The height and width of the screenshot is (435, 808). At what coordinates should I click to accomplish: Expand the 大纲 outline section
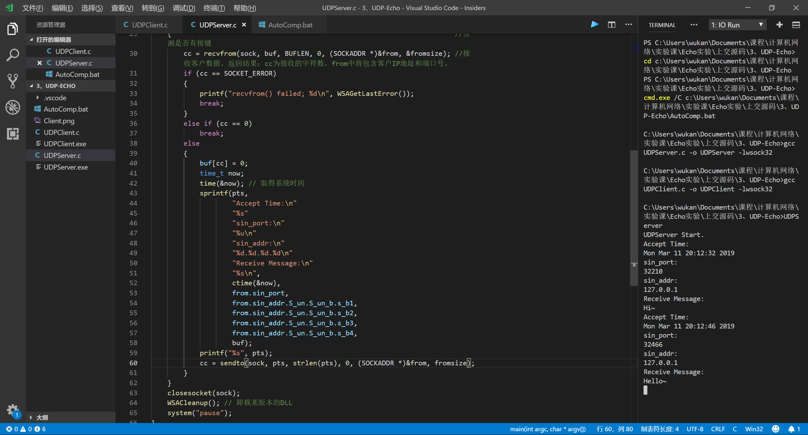[x=42, y=417]
